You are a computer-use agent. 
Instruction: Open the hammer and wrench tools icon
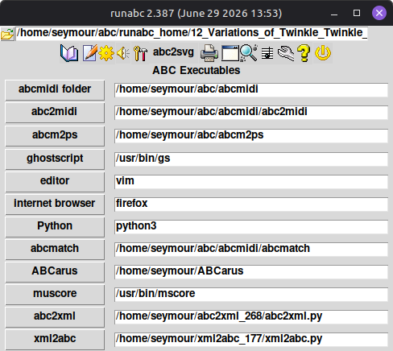[140, 53]
